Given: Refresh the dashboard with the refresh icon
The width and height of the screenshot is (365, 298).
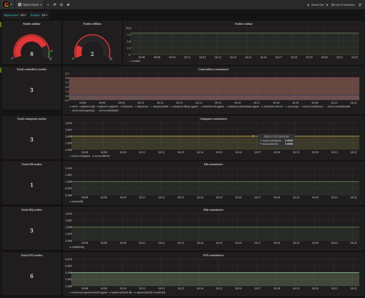Looking at the screenshot, I should click(x=360, y=5).
